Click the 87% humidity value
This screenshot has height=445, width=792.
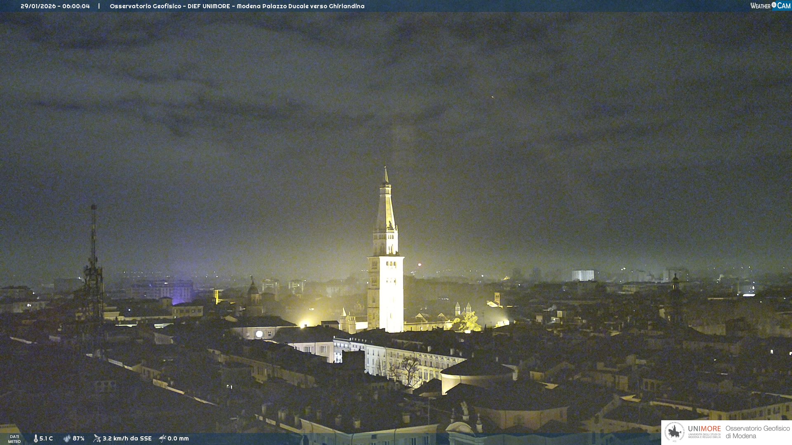78,438
